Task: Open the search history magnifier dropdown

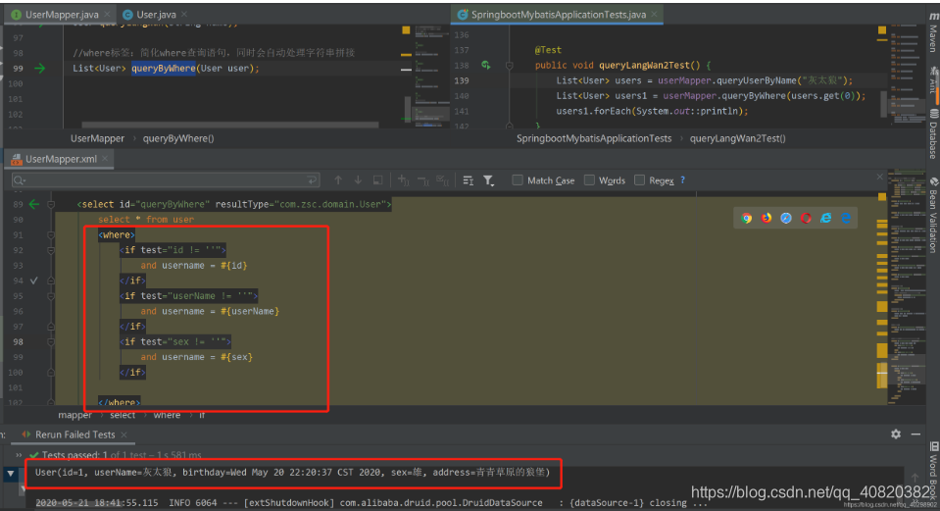Action: 20,180
